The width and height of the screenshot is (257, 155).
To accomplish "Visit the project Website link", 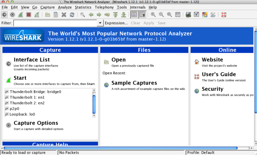I will [x=212, y=60].
